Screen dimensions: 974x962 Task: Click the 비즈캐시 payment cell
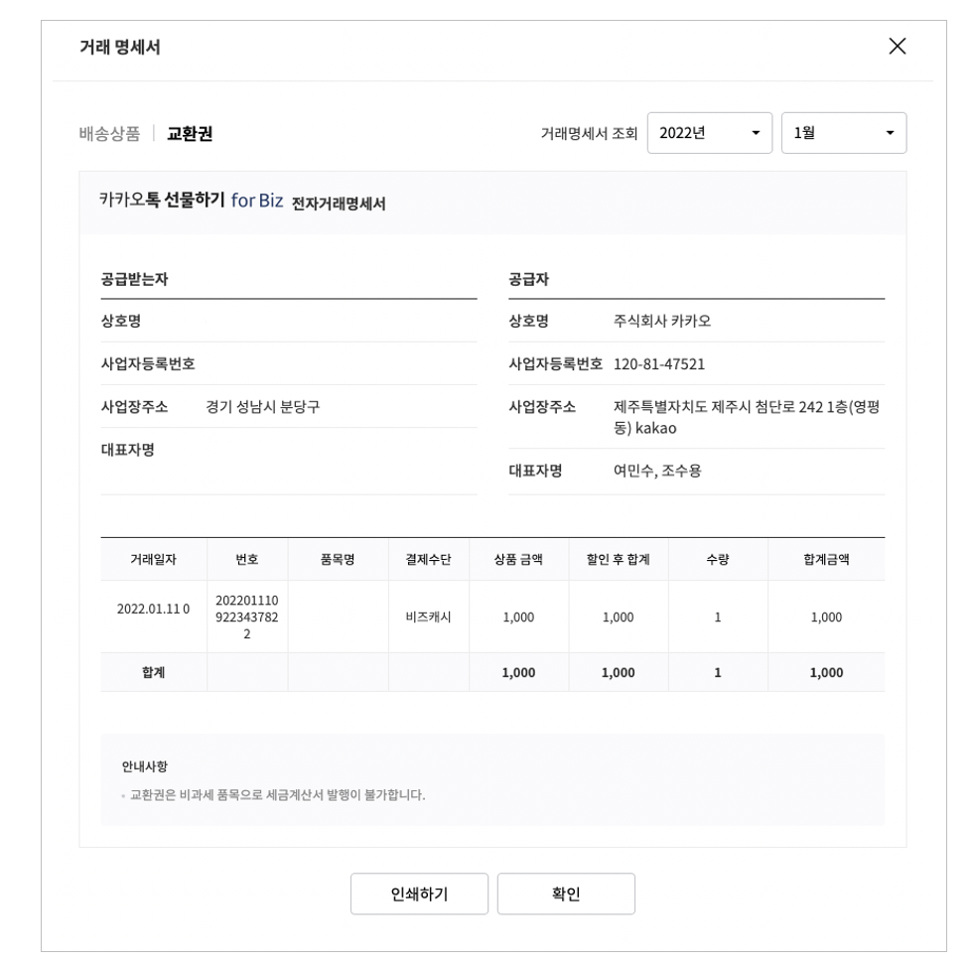429,618
